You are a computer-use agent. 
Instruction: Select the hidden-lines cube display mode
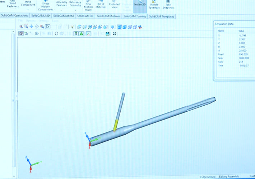click(x=130, y=27)
